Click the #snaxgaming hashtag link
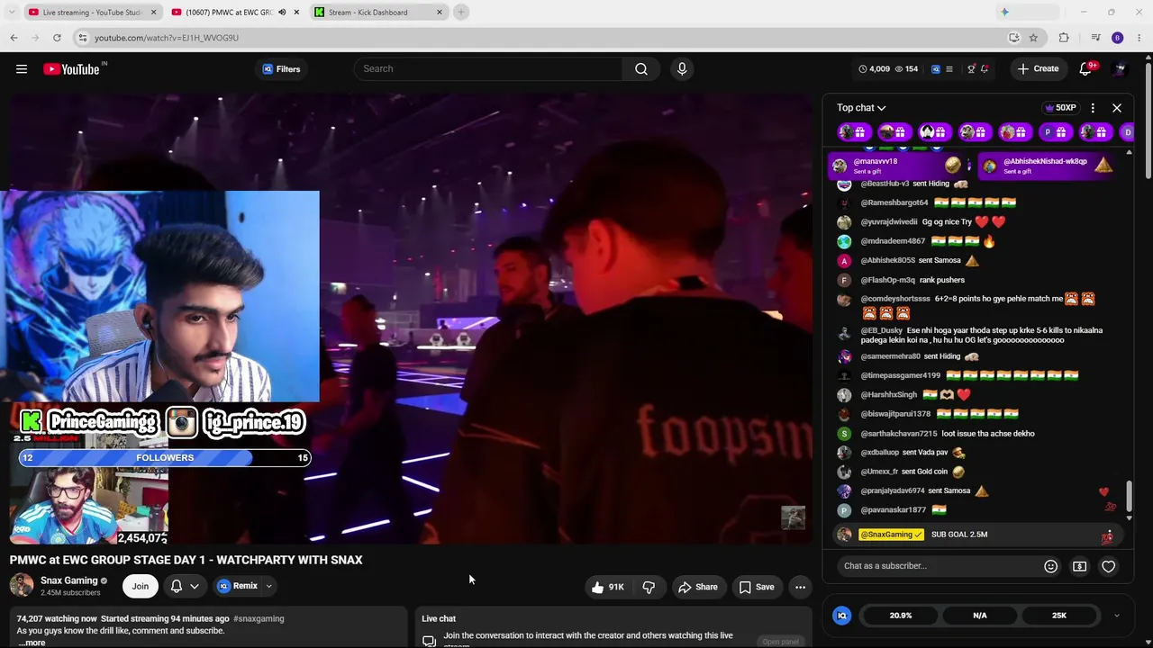1153x648 pixels. point(259,619)
